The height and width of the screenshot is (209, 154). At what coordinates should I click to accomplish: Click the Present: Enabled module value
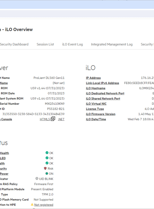tap(42, 189)
